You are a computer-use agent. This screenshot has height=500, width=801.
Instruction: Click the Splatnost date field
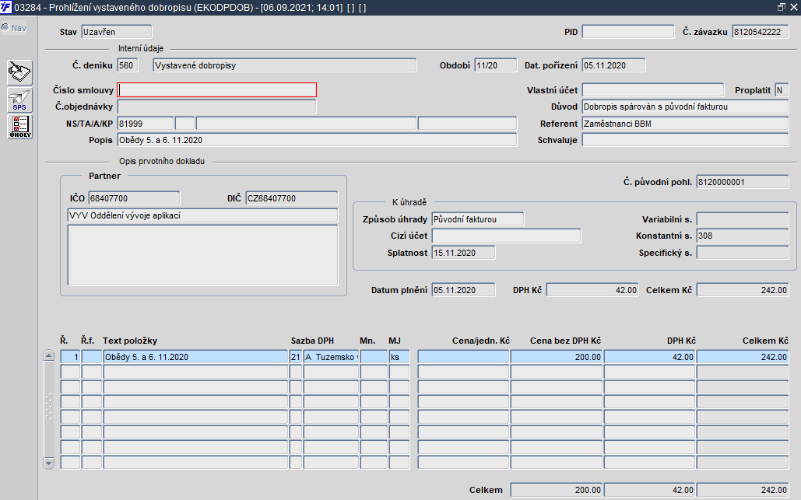(463, 253)
